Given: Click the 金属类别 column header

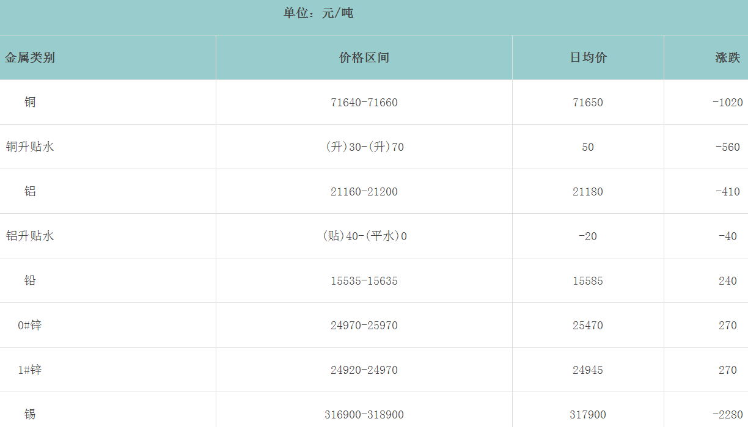Looking at the screenshot, I should click(x=30, y=58).
